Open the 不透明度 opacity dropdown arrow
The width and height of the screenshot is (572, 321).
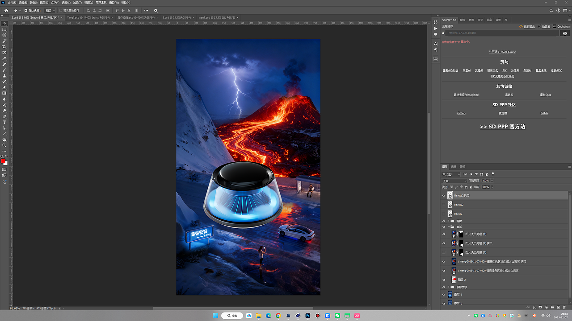[x=492, y=181]
